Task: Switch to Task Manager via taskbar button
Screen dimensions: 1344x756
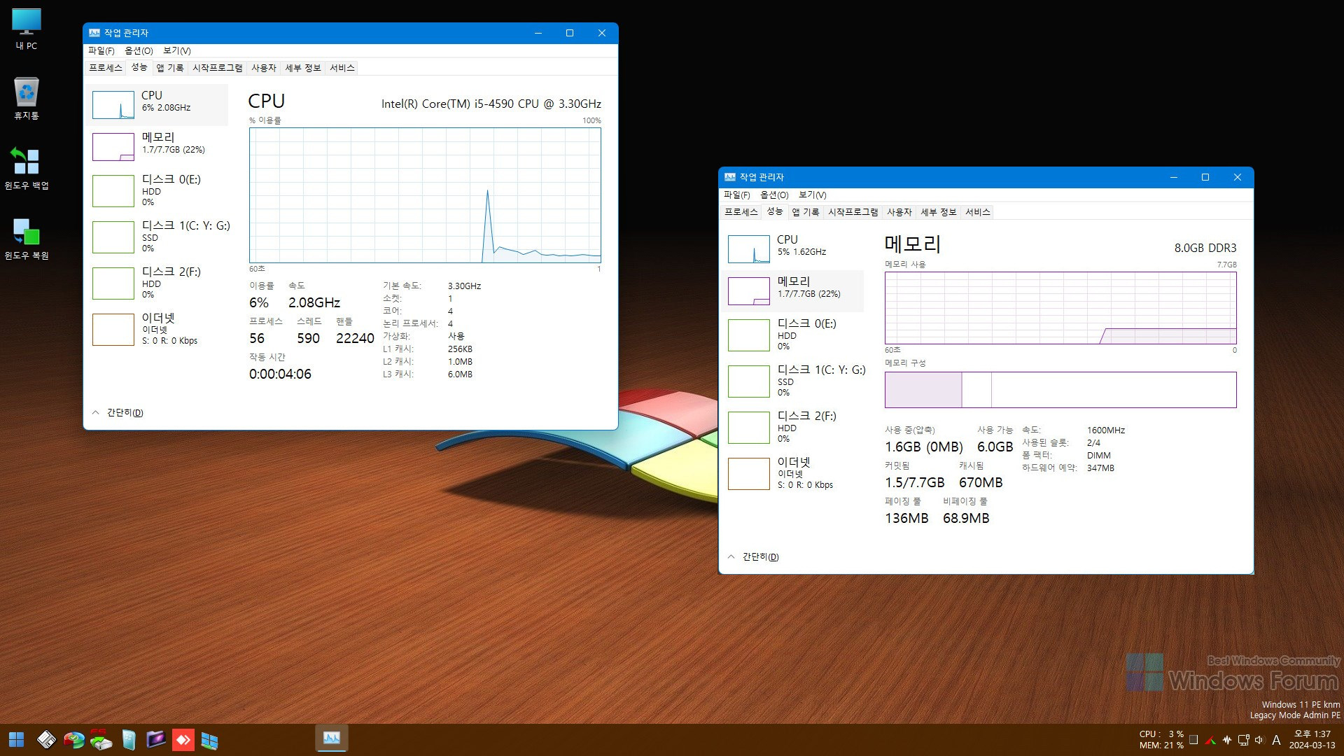Action: (332, 738)
